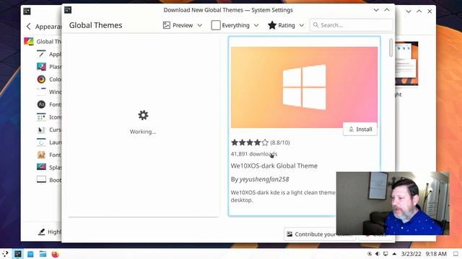Open Fonts icon in sidebar

(41, 104)
